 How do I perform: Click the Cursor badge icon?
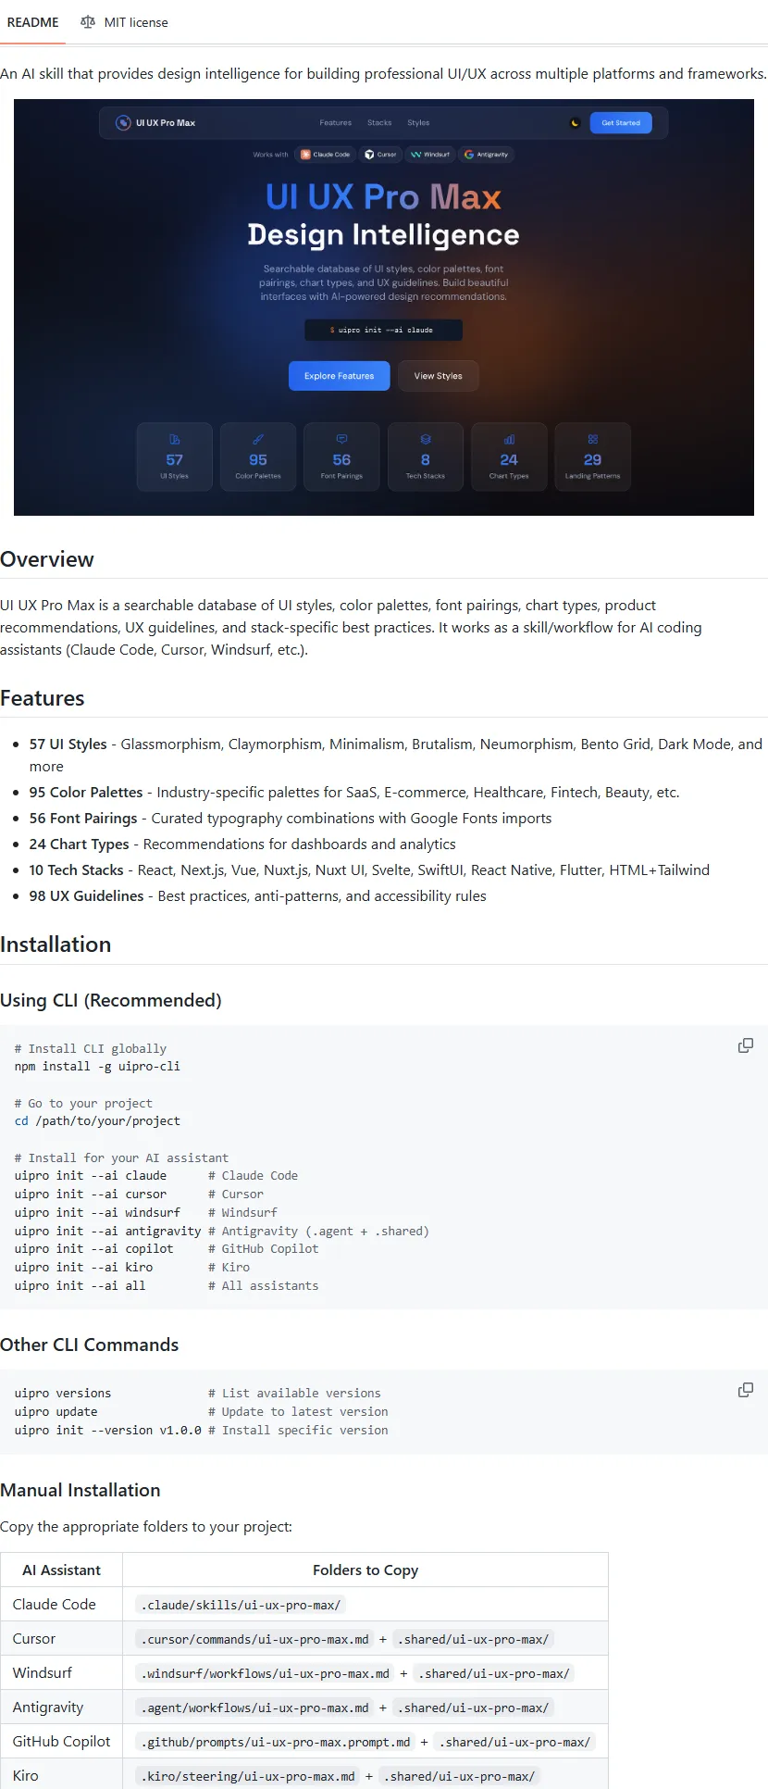tap(370, 155)
